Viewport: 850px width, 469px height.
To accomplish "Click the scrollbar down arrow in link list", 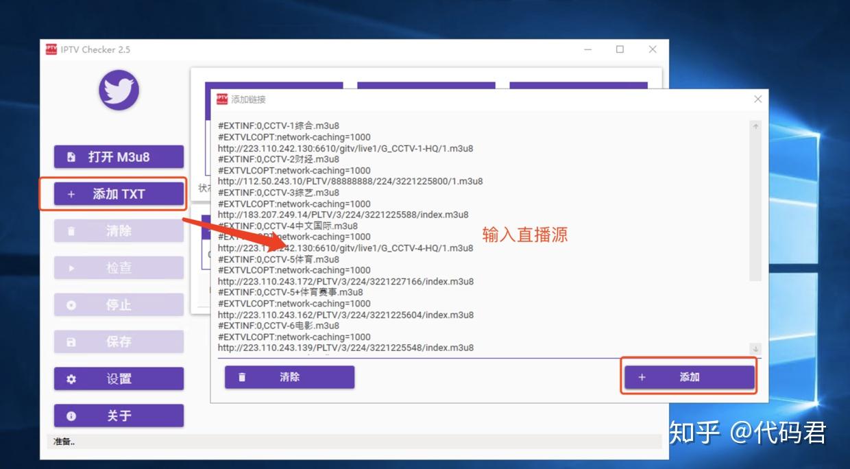I will coord(756,348).
